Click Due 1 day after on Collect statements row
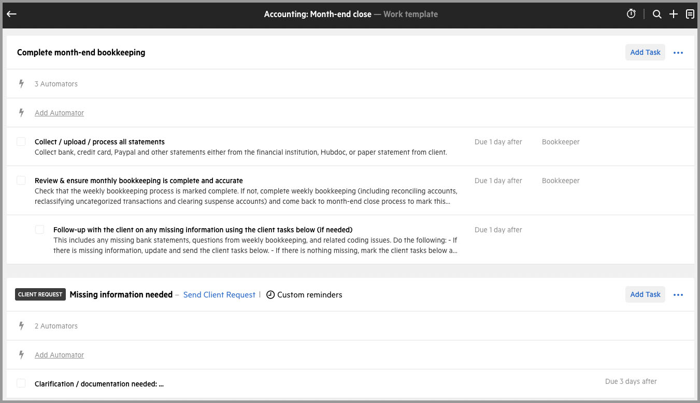Viewport: 700px width, 403px height. [x=498, y=142]
